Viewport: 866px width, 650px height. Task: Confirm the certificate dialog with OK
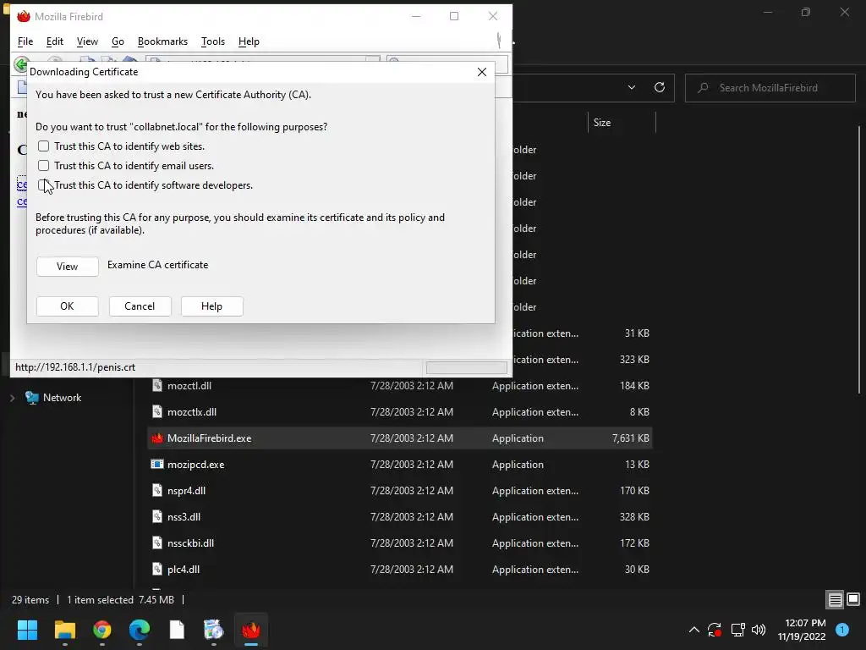(x=68, y=306)
